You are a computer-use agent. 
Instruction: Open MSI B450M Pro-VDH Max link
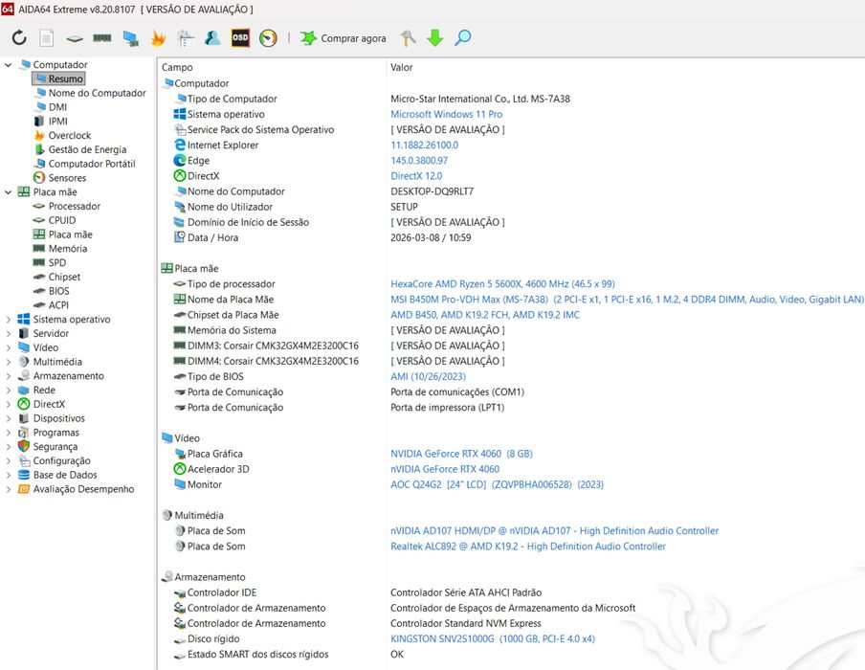tap(627, 300)
